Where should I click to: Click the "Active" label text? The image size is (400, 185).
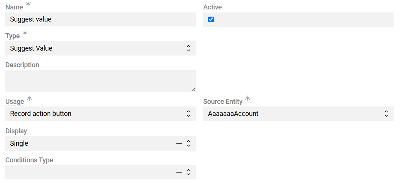click(x=212, y=7)
